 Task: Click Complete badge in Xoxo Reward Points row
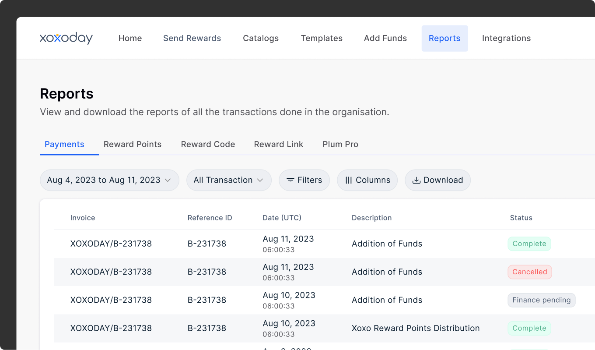pos(529,328)
